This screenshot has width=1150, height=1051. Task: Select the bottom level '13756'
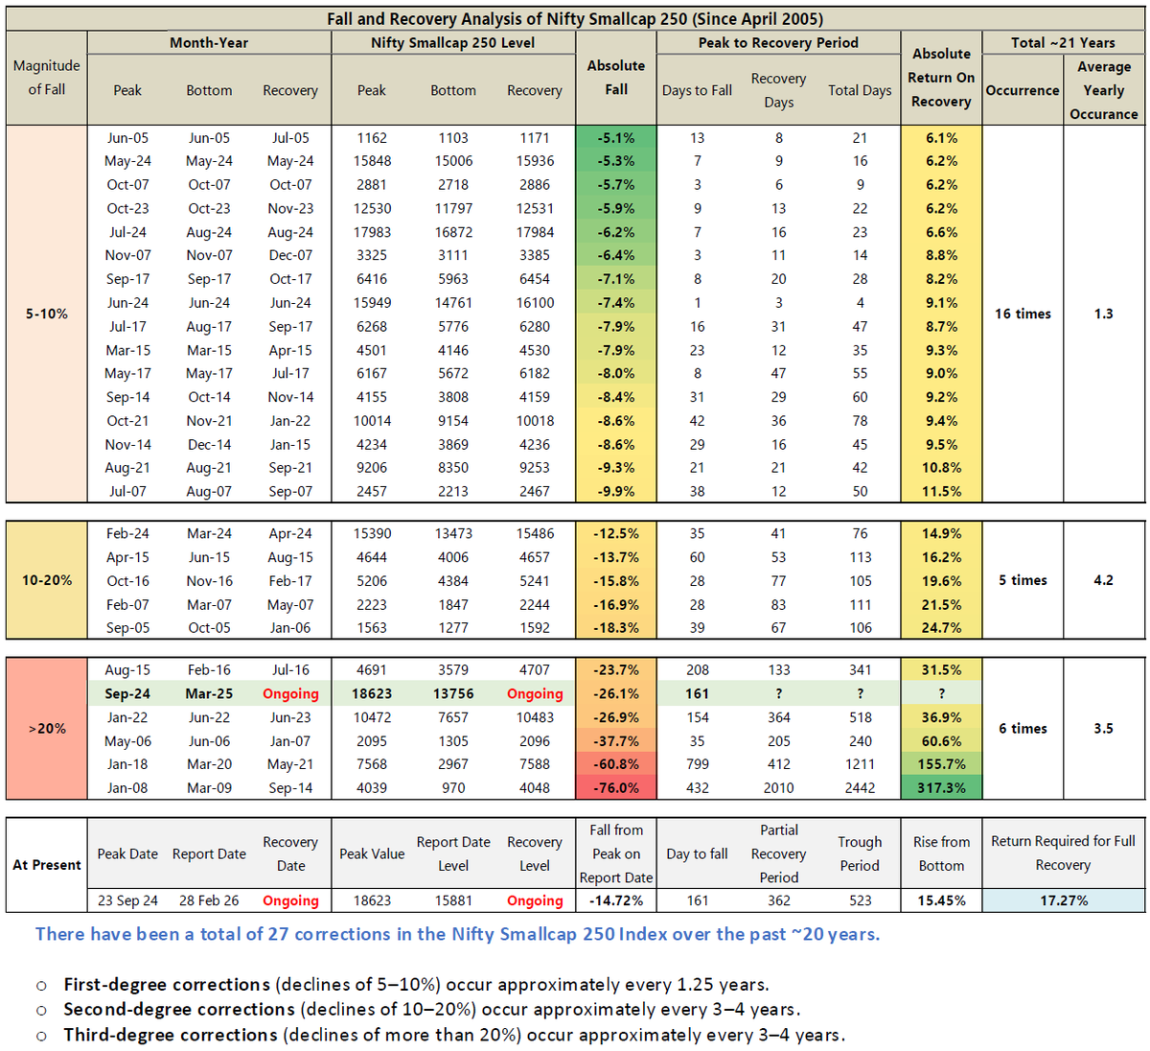point(453,693)
